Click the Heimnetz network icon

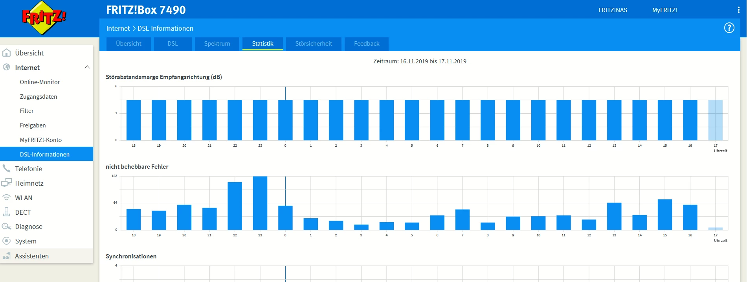coord(7,183)
